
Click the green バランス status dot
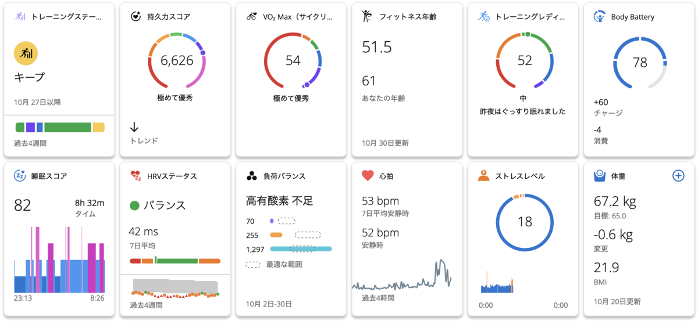tap(135, 205)
